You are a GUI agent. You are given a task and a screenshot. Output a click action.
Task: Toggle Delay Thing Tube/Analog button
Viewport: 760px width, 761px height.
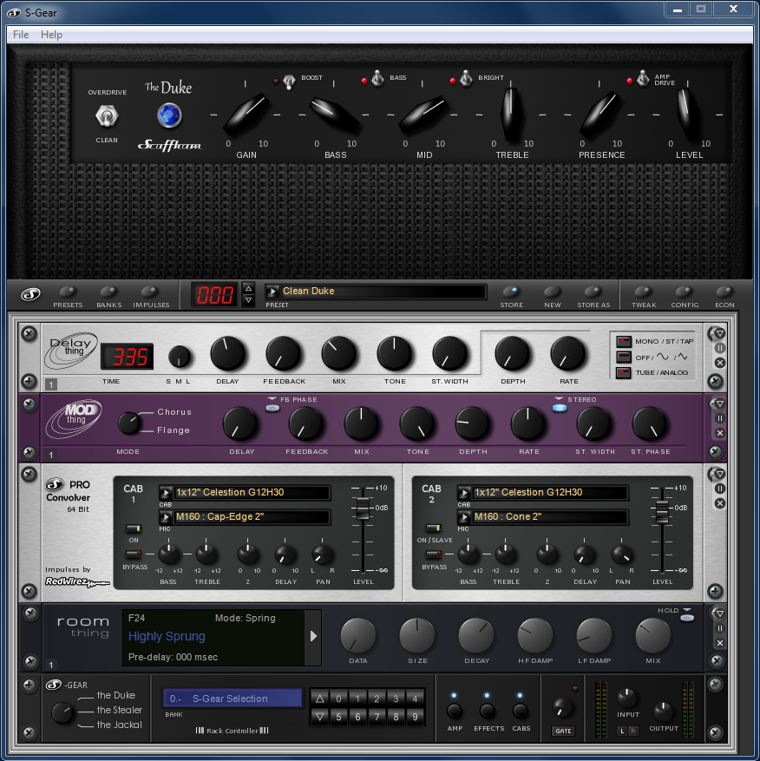pyautogui.click(x=624, y=373)
